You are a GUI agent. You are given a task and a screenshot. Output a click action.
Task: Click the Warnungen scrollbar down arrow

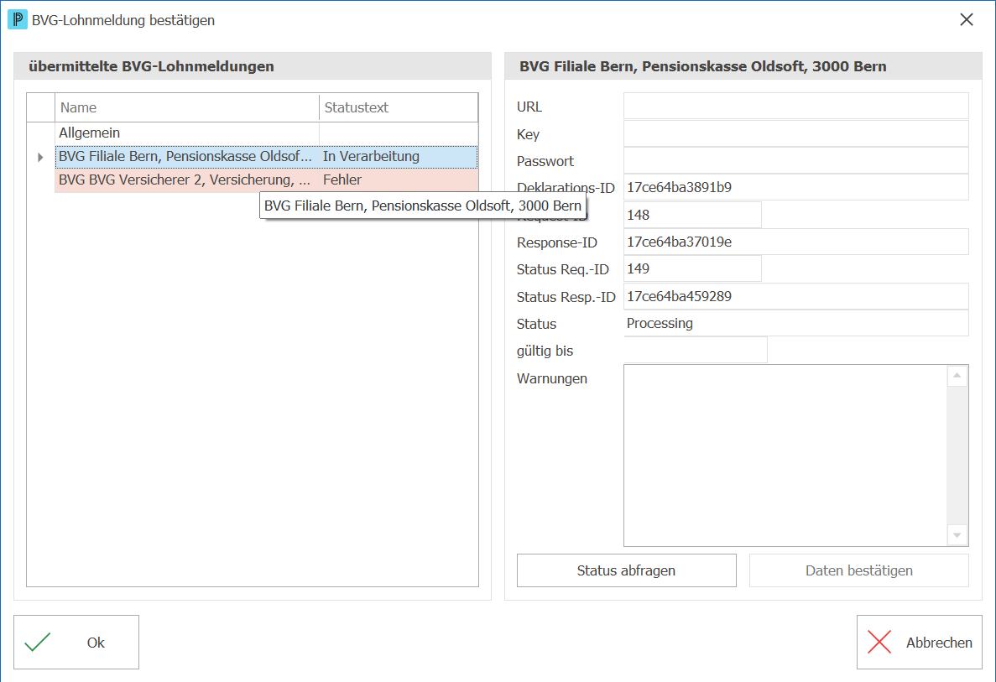(957, 534)
